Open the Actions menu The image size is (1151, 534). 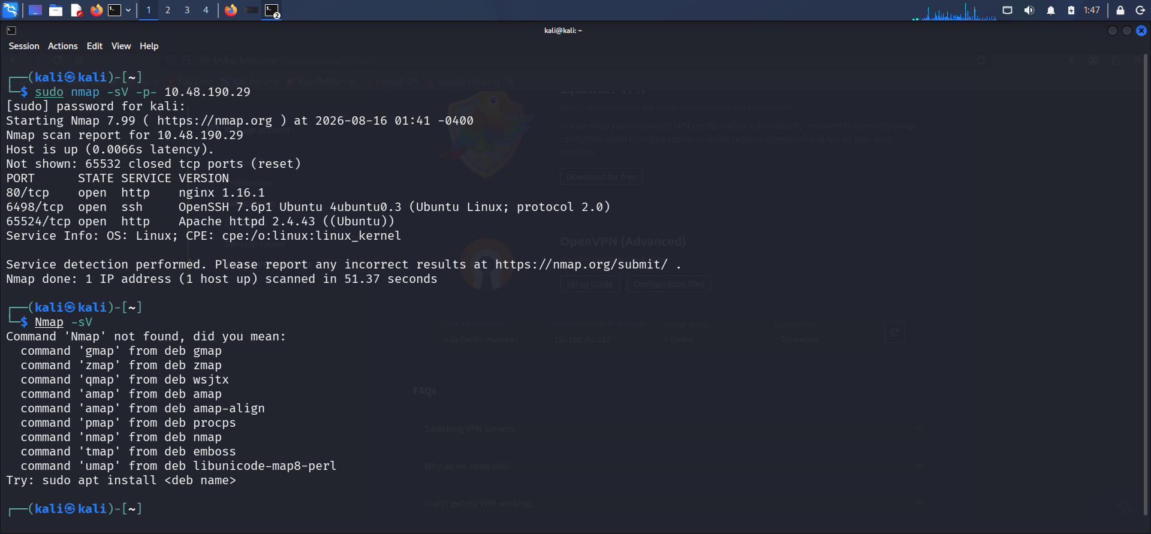pos(63,46)
